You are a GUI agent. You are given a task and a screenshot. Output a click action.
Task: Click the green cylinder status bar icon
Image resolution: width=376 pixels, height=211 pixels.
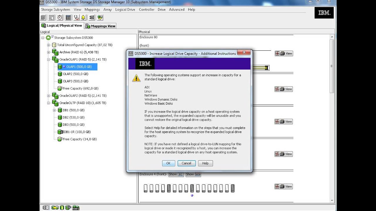(x=62, y=207)
